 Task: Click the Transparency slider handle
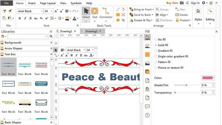[175, 93]
